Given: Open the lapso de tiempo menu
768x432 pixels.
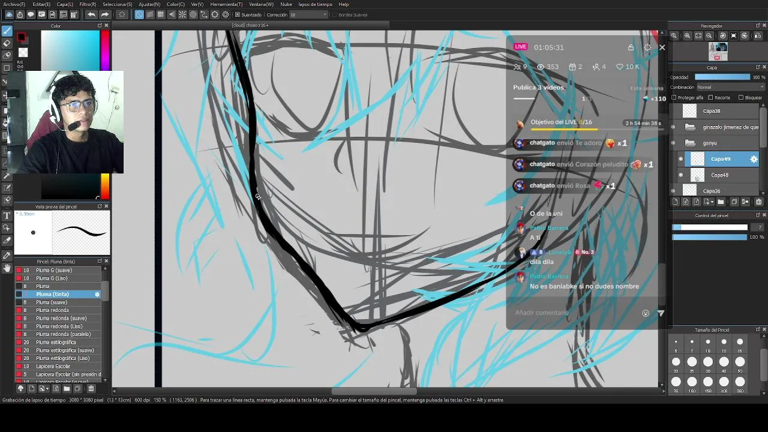Looking at the screenshot, I should click(x=314, y=4).
